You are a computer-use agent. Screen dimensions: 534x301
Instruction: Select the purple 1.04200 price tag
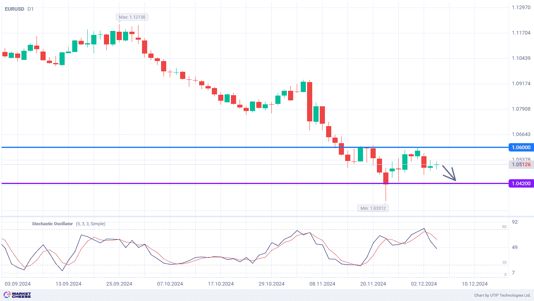521,184
